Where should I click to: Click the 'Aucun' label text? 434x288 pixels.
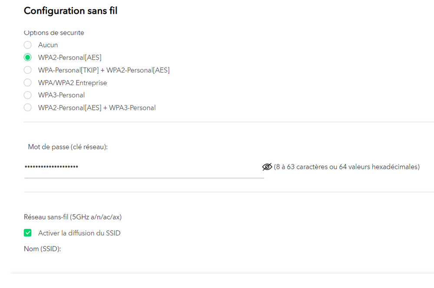tap(48, 45)
